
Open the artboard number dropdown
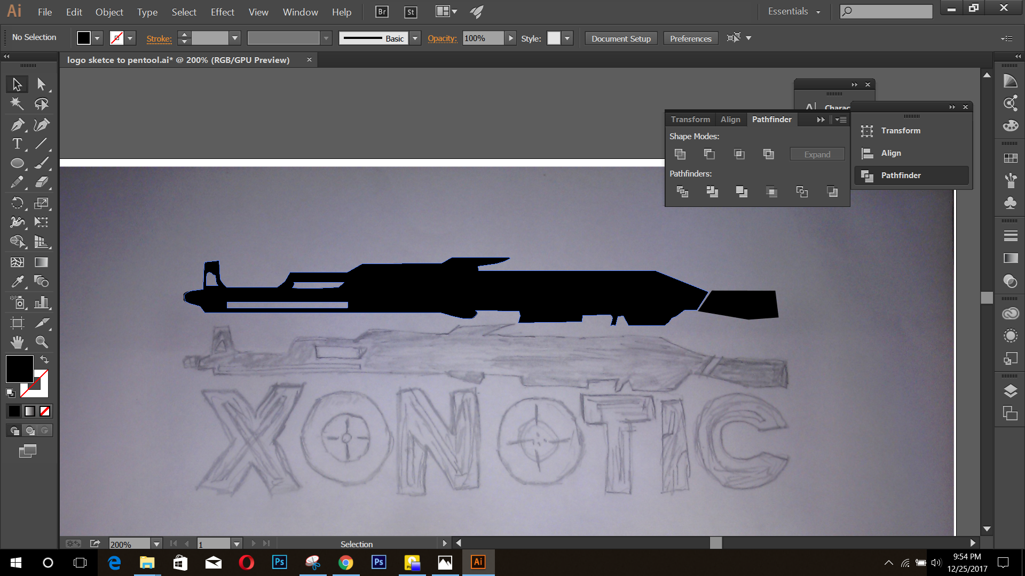[236, 544]
